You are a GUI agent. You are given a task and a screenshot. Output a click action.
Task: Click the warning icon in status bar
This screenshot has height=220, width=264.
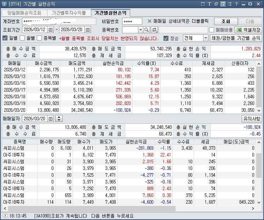pyautogui.click(x=5, y=216)
